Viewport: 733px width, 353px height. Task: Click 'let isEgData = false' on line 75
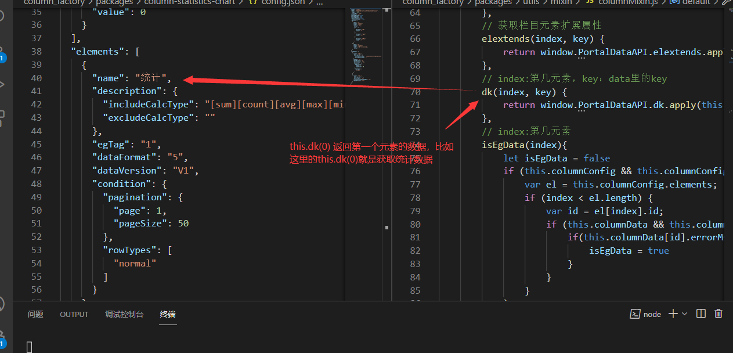pyautogui.click(x=557, y=159)
